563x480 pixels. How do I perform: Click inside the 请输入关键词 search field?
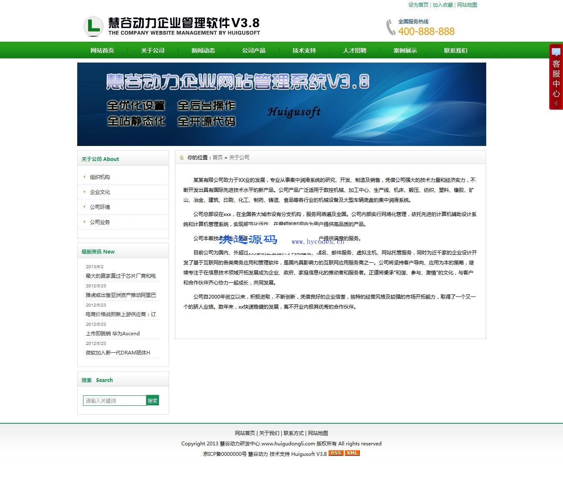point(114,400)
